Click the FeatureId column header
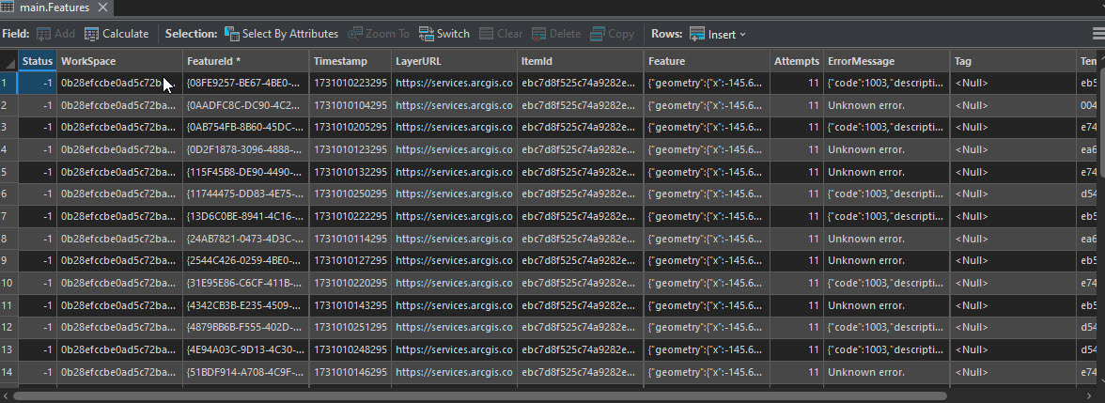Screen dimensions: 1105x403 point(246,61)
